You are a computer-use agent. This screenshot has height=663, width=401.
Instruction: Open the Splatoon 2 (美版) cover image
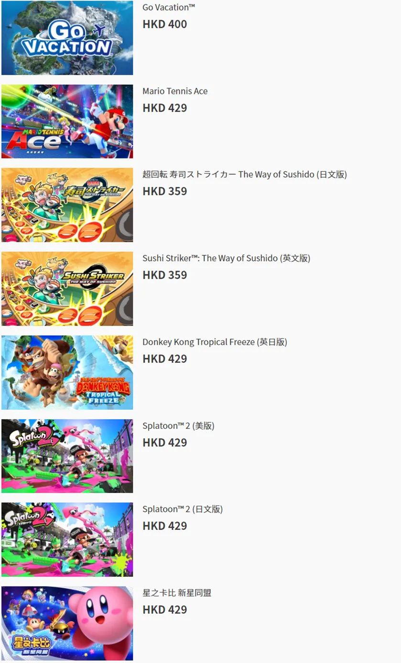pos(67,456)
